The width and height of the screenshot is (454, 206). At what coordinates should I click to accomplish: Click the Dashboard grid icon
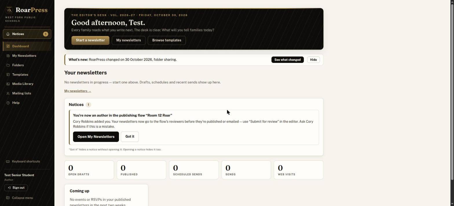8,46
